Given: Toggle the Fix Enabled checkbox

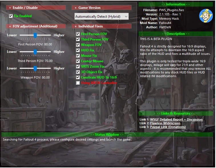Looking at the screenshot, I should coord(11,16).
